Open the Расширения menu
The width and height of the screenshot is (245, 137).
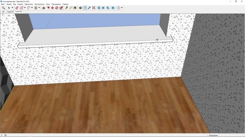pyautogui.click(x=56, y=4)
